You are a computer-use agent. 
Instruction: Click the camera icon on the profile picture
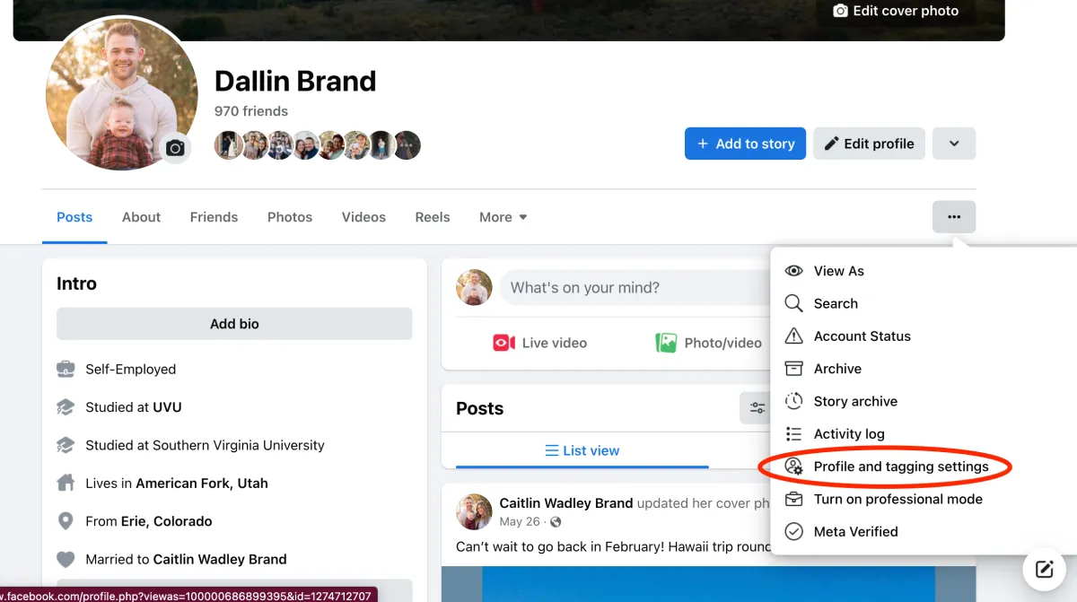pyautogui.click(x=175, y=148)
